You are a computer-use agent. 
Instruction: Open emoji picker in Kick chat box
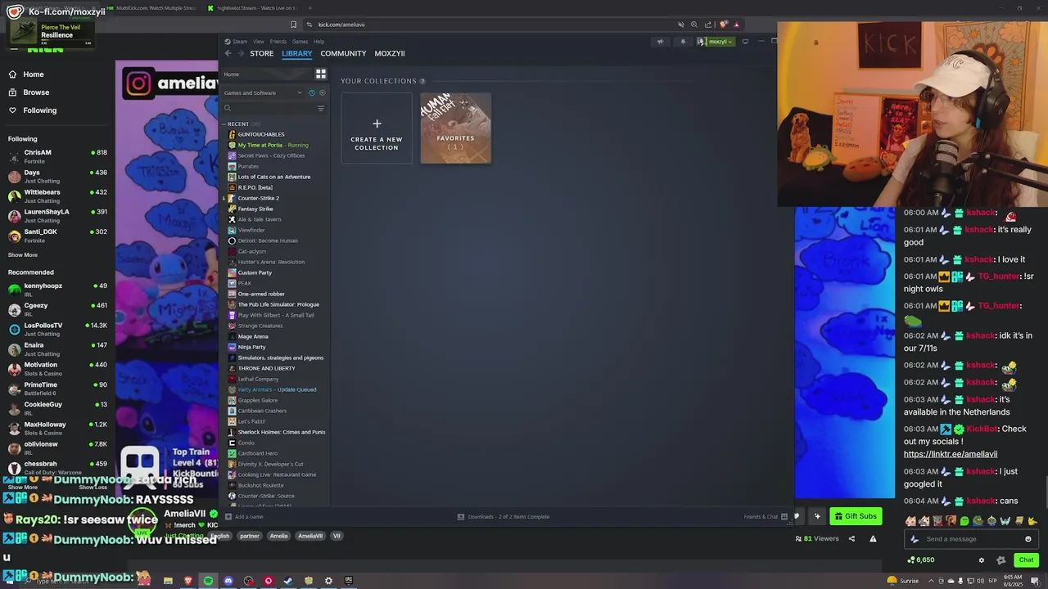click(x=1028, y=539)
